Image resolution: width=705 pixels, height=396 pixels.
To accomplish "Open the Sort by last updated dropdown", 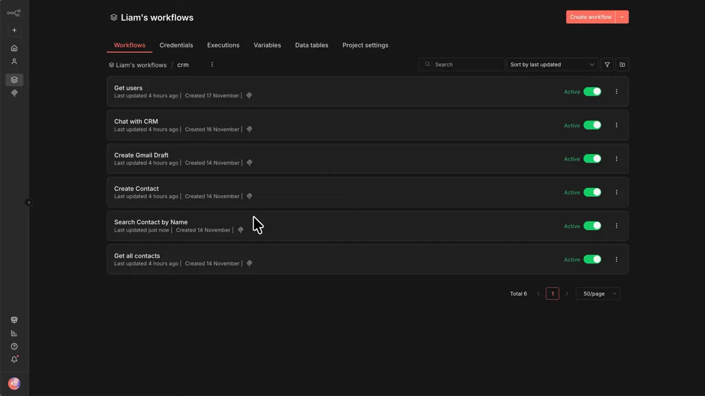I will [552, 64].
